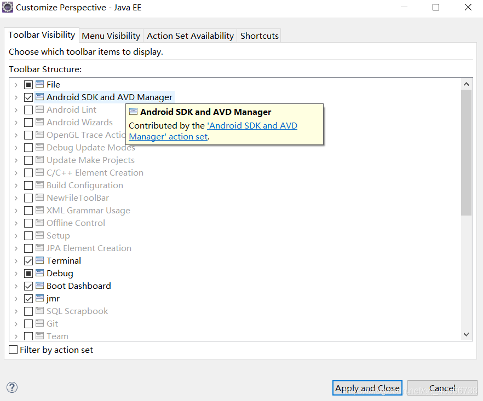Click the icon beside C/C++ Element Creation
The width and height of the screenshot is (483, 401).
click(40, 172)
